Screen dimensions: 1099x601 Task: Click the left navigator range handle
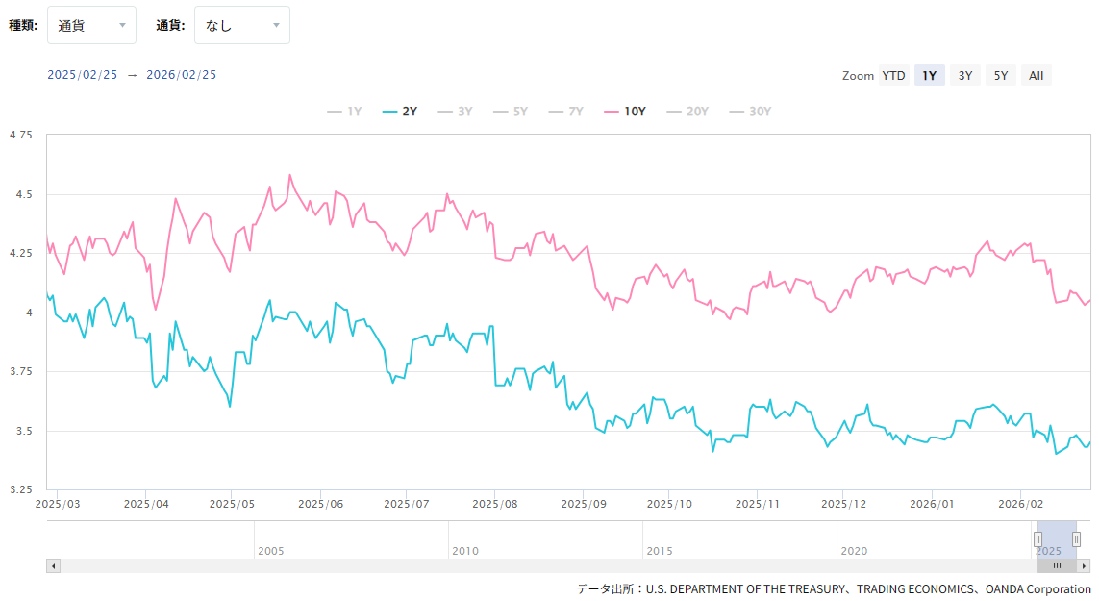tap(1038, 539)
